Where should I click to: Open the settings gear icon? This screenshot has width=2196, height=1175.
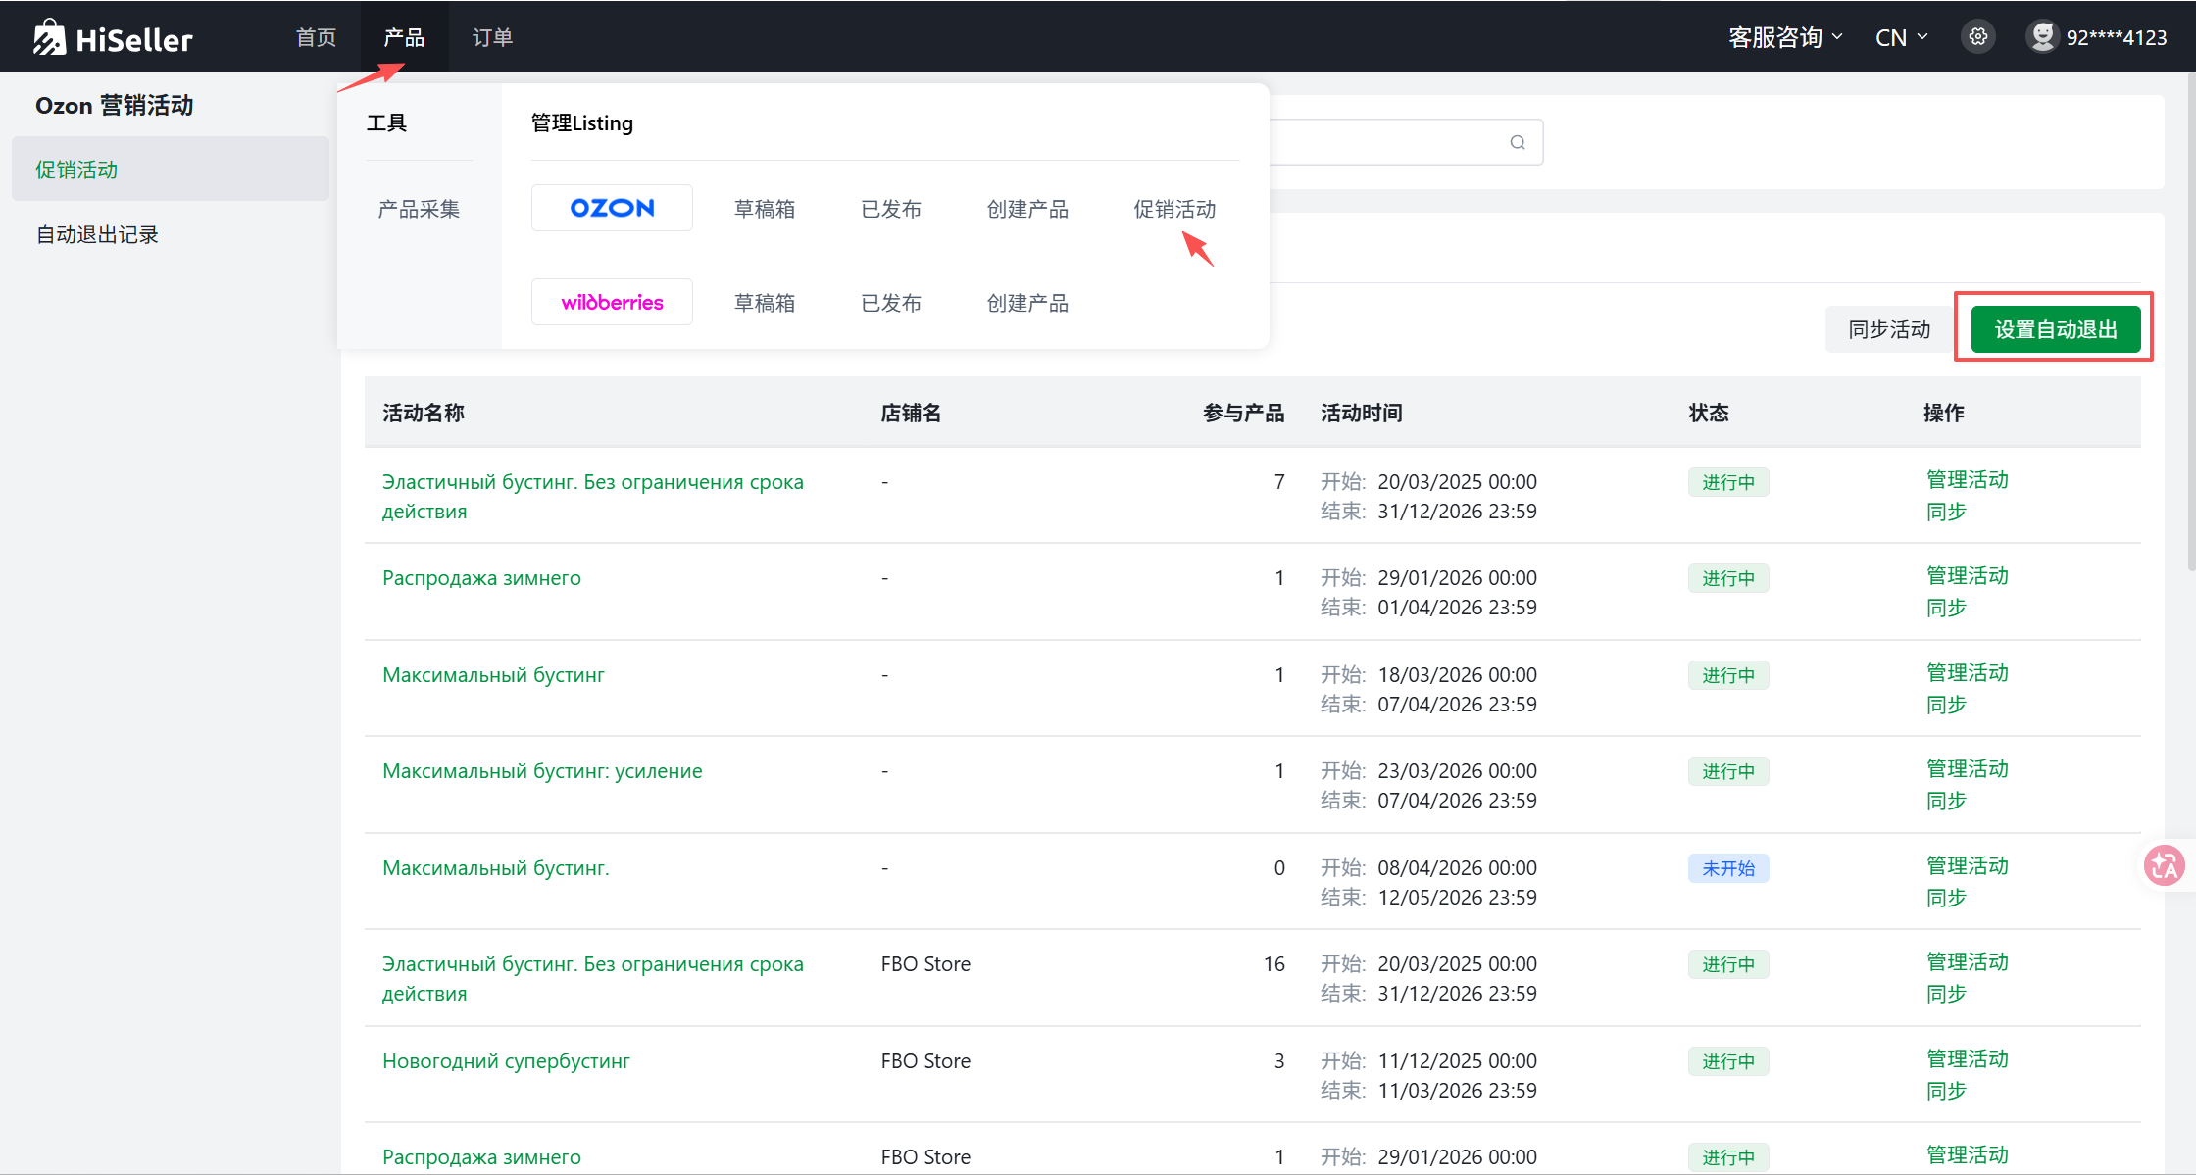pyautogui.click(x=1978, y=37)
